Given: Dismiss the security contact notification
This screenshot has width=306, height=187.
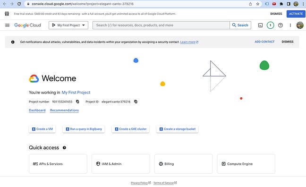Looking at the screenshot, I should point(288,42).
